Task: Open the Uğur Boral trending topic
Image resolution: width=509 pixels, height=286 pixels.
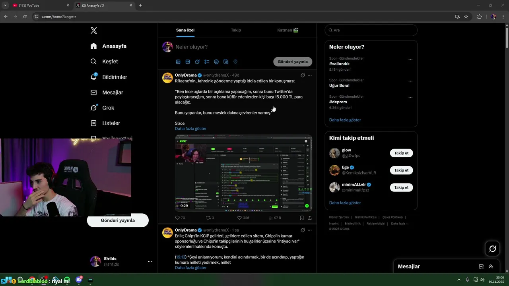Action: coord(339,85)
